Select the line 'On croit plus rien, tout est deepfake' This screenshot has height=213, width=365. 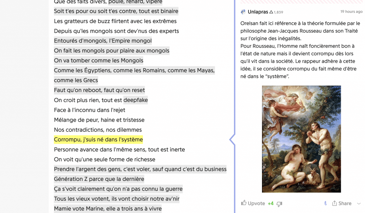101,100
